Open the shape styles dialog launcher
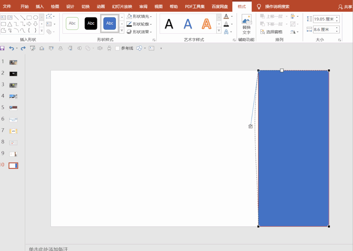Screen dimensions: 353x251 coord(154,40)
